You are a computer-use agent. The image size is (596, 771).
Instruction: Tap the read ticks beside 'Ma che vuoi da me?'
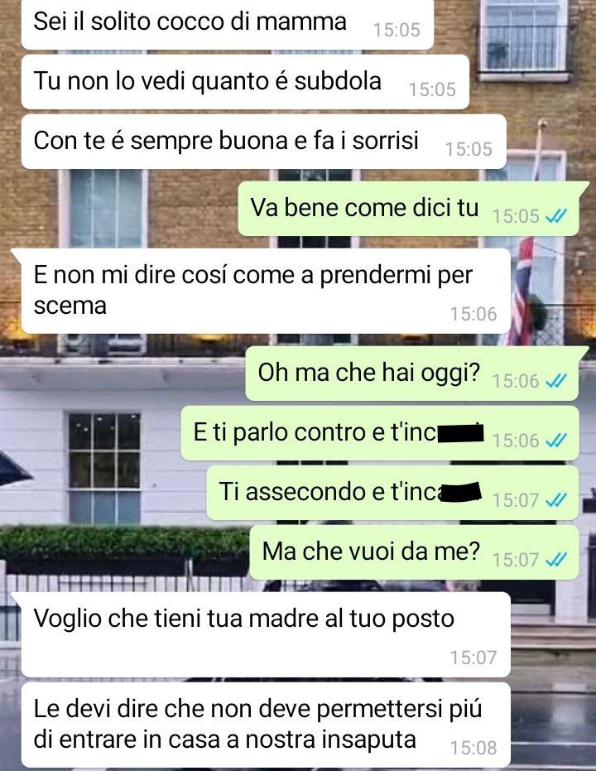[556, 560]
